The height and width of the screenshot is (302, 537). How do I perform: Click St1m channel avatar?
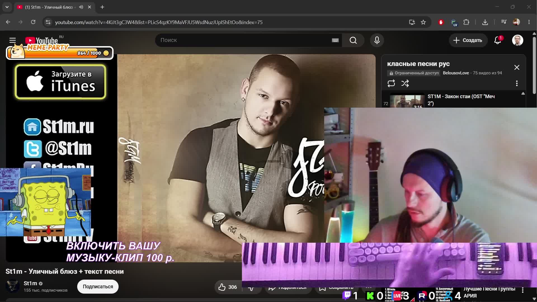[x=13, y=286]
